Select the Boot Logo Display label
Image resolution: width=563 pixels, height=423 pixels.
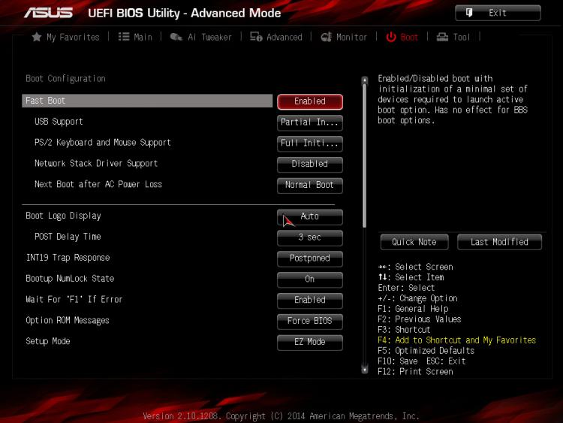click(x=63, y=216)
